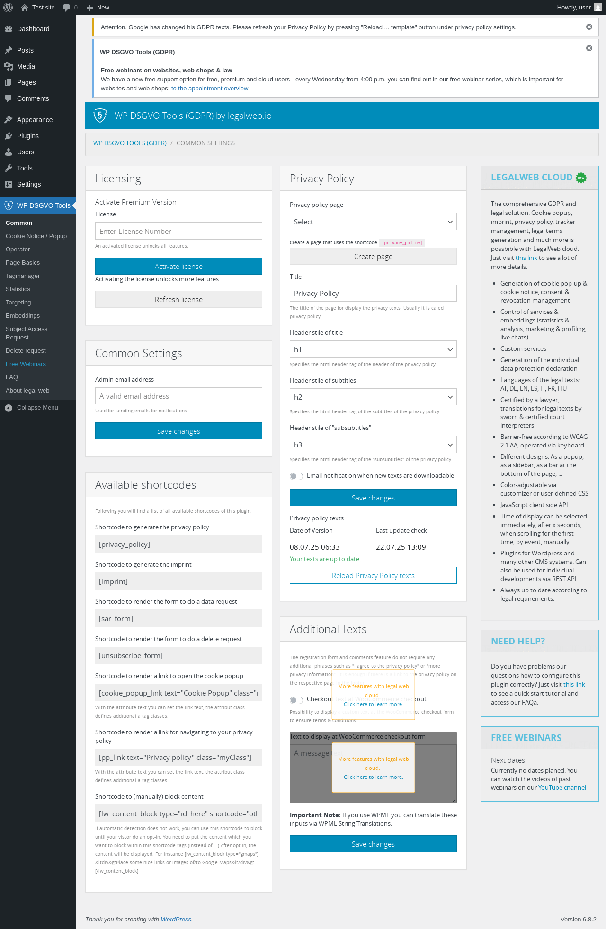Dismiss the WP DSGVO Tools webinar notice
Image resolution: width=606 pixels, height=929 pixels.
(x=589, y=48)
